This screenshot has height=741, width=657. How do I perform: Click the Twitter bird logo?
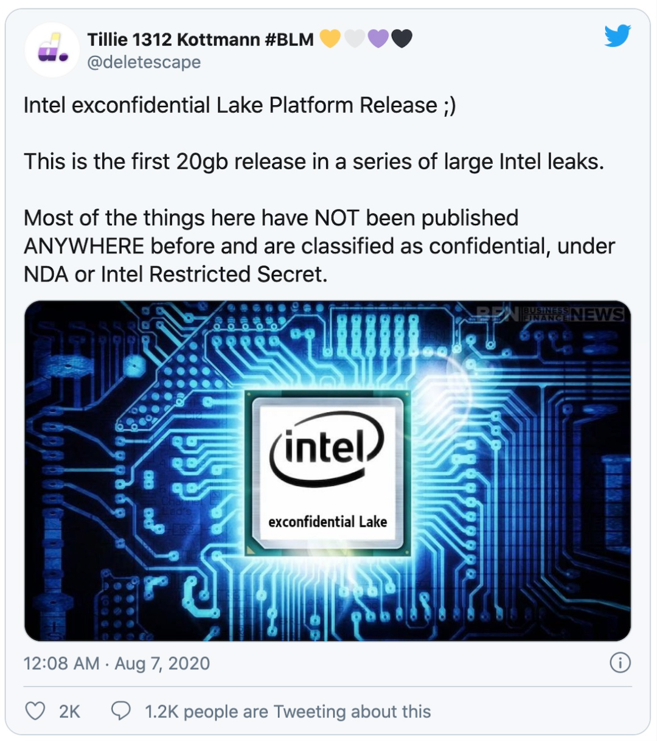617,37
